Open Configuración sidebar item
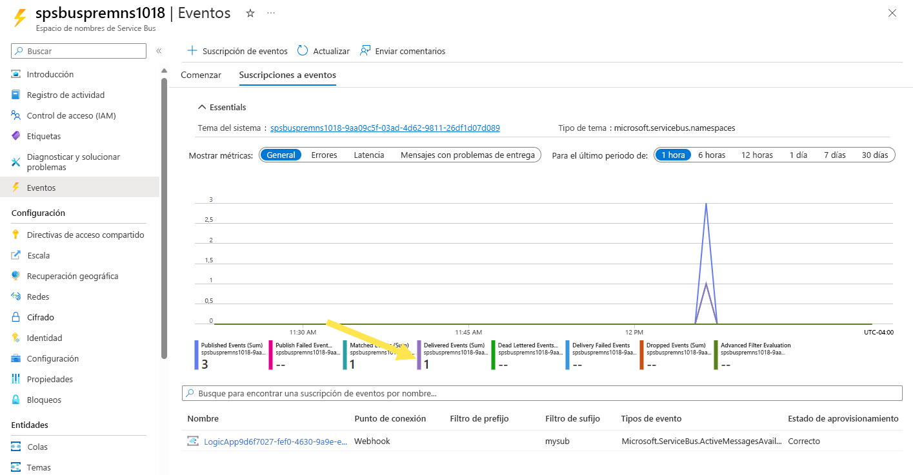Viewport: 913px width, 475px height. click(x=53, y=358)
